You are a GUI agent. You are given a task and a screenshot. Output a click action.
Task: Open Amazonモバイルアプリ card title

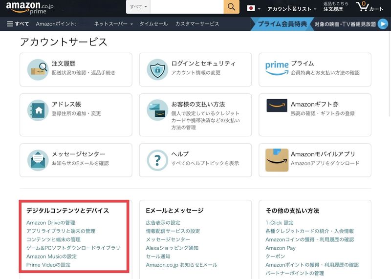pyautogui.click(x=323, y=154)
